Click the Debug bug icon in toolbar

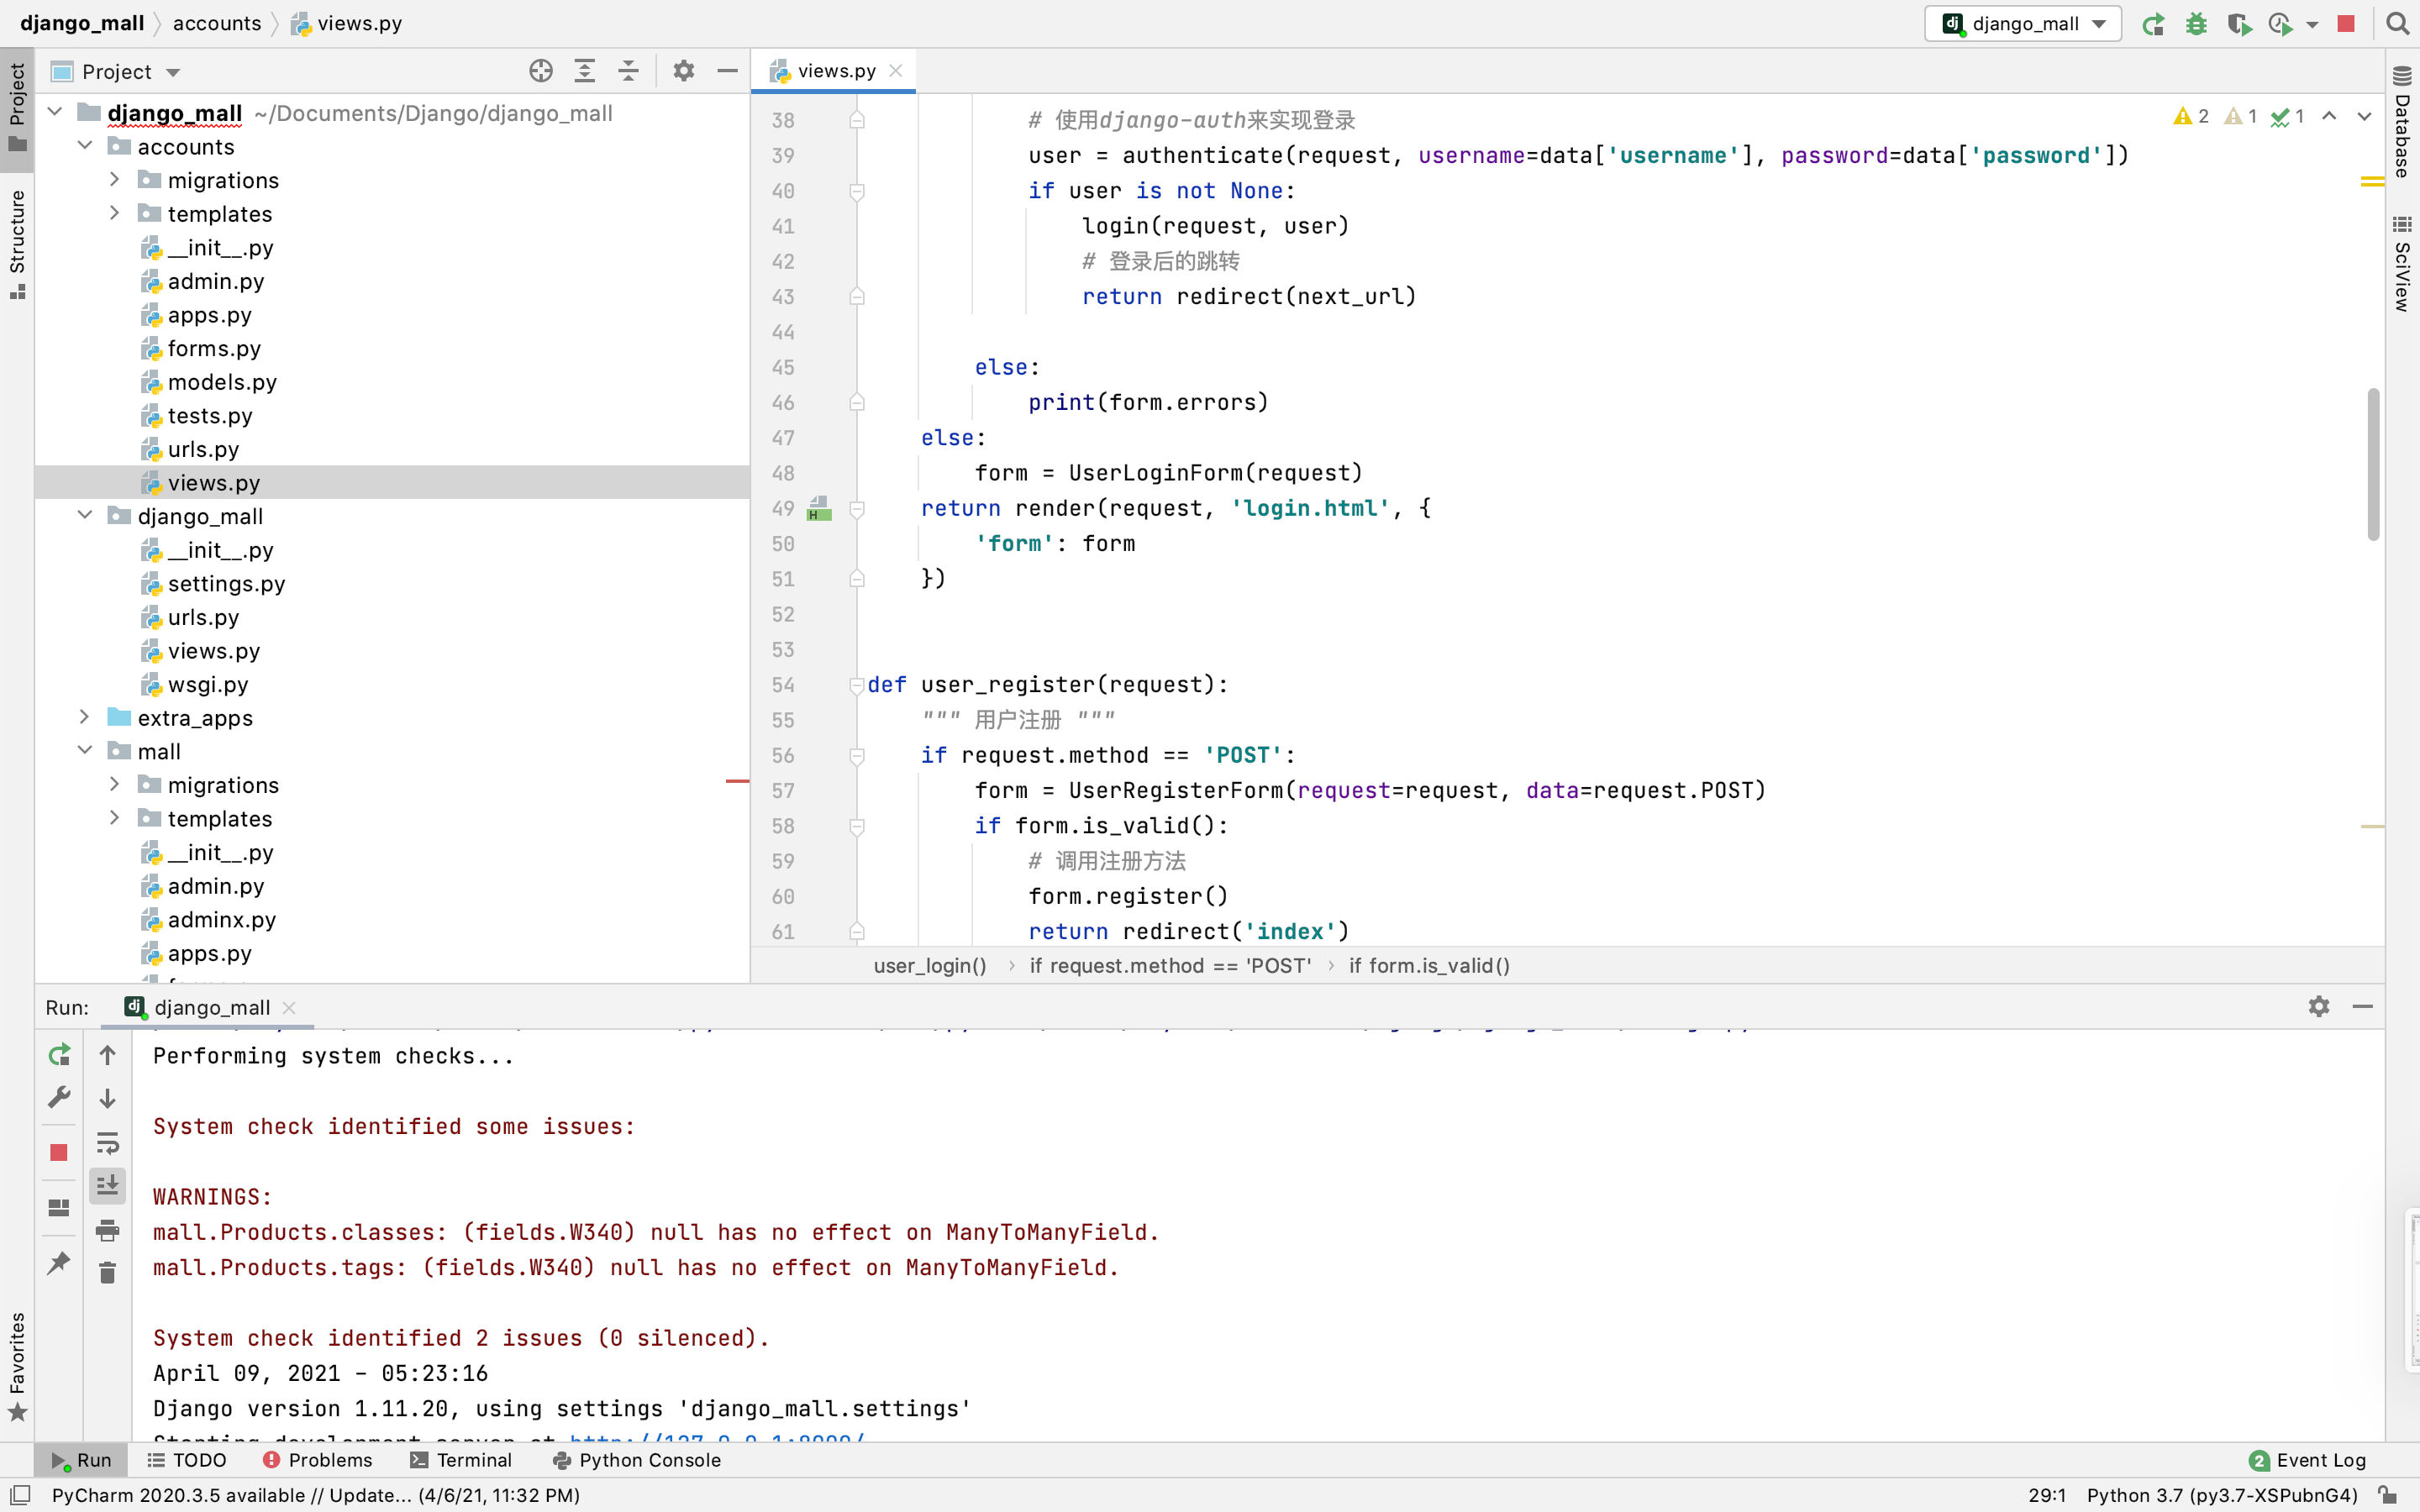click(2196, 24)
